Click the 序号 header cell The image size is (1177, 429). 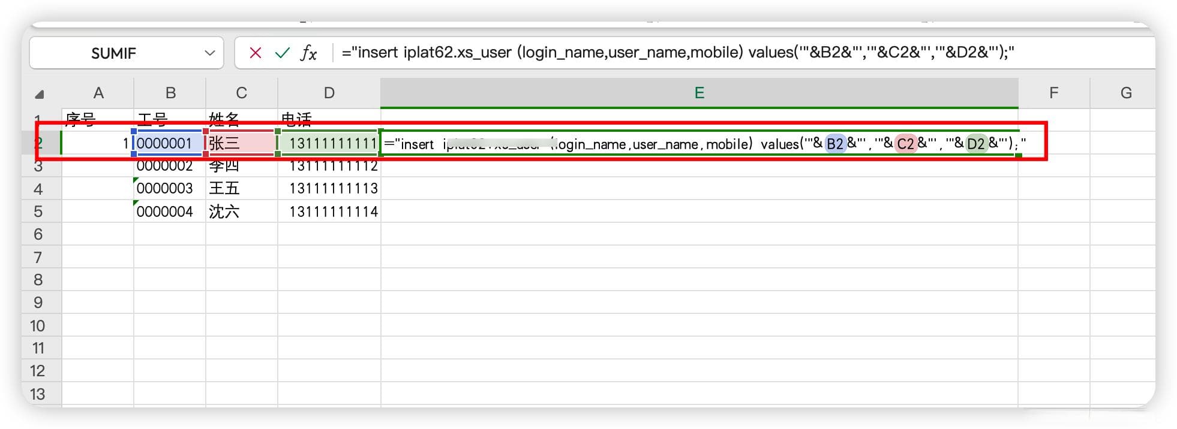[x=98, y=120]
